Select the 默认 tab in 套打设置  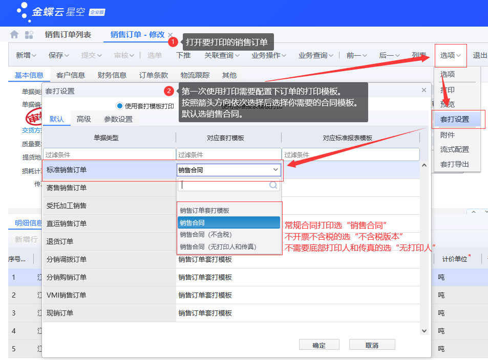point(57,119)
